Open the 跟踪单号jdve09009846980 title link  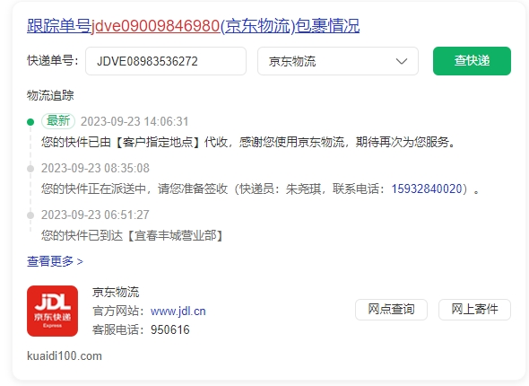[194, 26]
